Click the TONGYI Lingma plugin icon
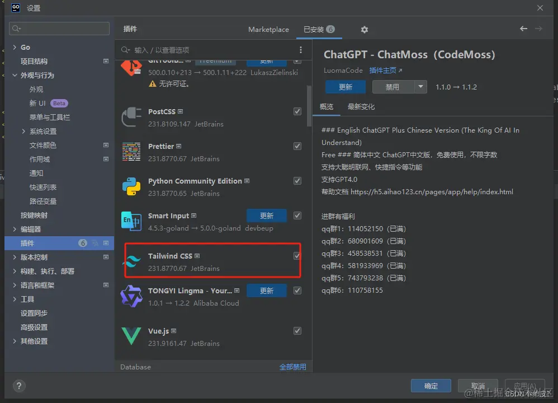The width and height of the screenshot is (558, 403). tap(131, 296)
